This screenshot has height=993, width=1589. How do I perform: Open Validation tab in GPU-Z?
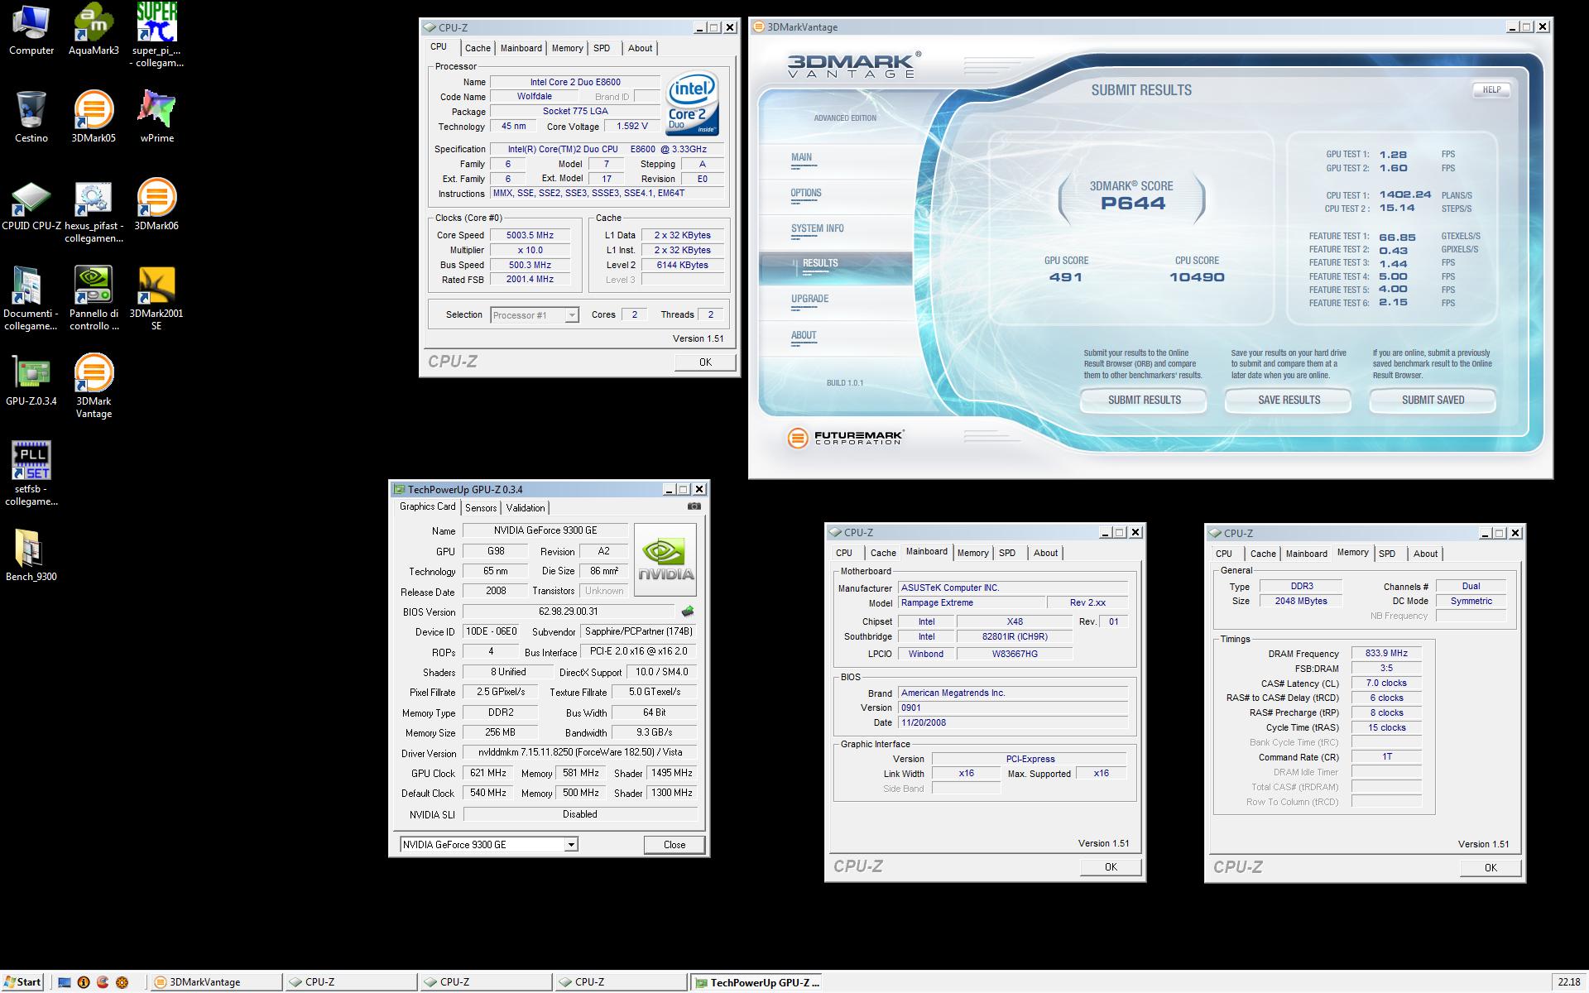tap(526, 508)
